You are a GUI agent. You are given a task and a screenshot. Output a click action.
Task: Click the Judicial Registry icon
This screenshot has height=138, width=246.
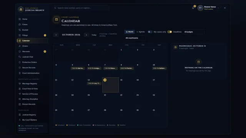tap(20, 115)
